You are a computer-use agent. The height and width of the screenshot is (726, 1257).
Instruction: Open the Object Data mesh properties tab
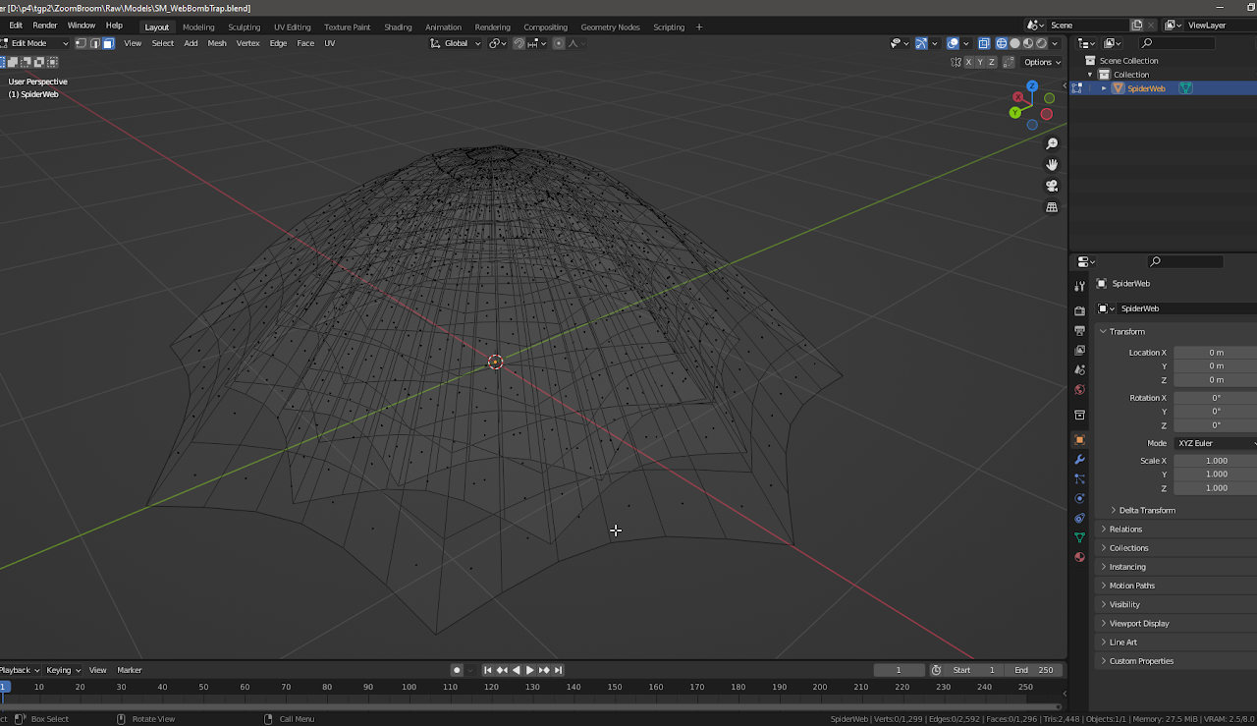click(x=1079, y=538)
